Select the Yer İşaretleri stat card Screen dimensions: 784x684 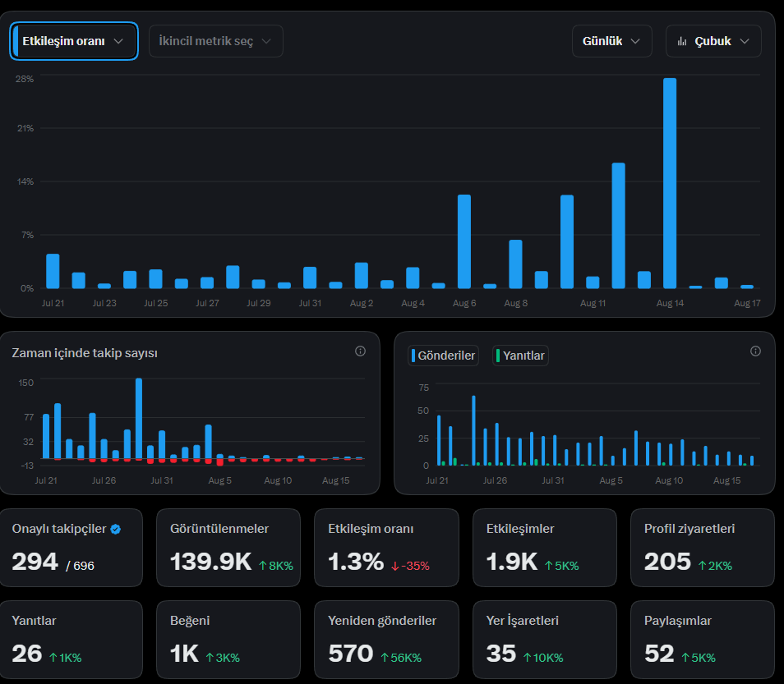(x=545, y=640)
